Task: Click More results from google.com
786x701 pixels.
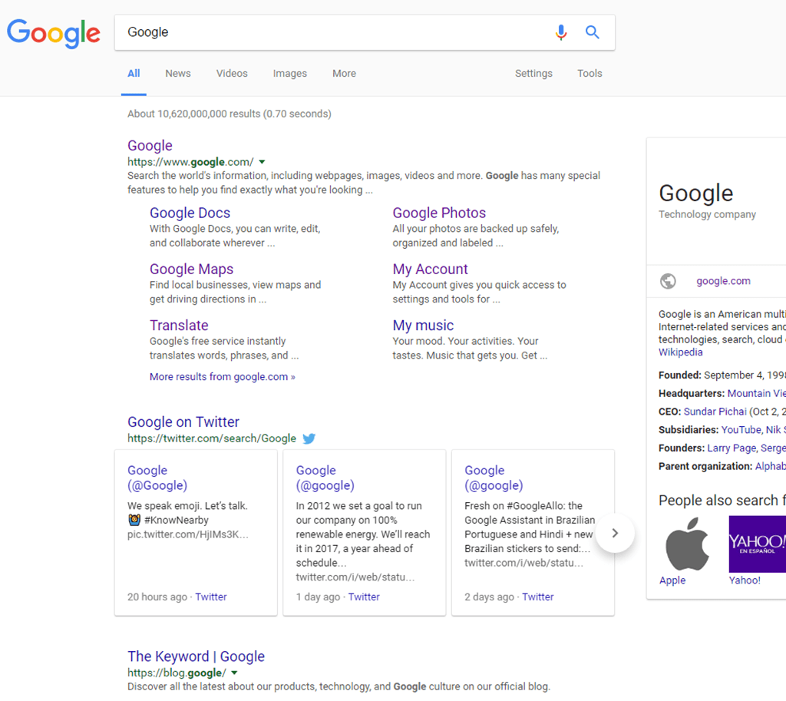Action: tap(222, 376)
